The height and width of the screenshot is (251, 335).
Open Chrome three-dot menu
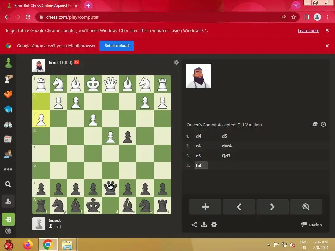click(x=328, y=17)
